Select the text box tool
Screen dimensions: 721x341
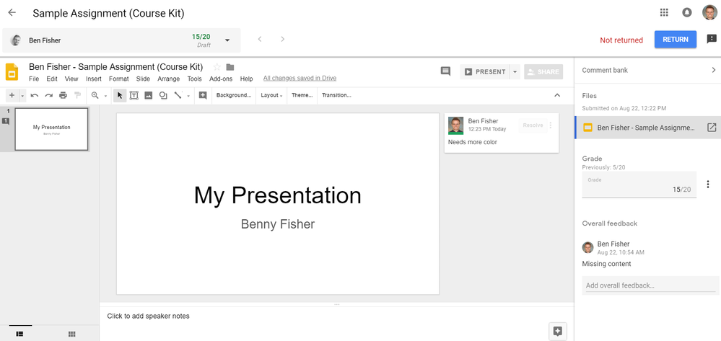tap(134, 95)
